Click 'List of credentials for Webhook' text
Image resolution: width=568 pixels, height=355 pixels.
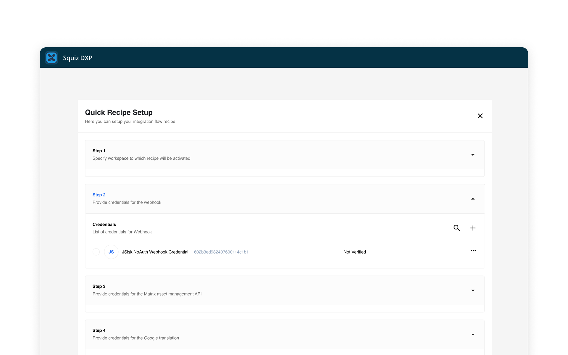(x=122, y=232)
